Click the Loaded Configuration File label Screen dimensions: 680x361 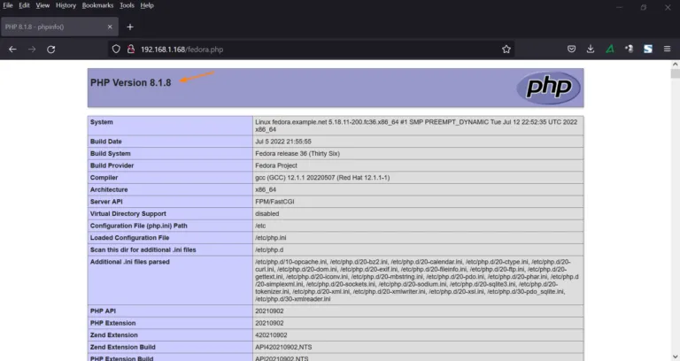pos(129,238)
